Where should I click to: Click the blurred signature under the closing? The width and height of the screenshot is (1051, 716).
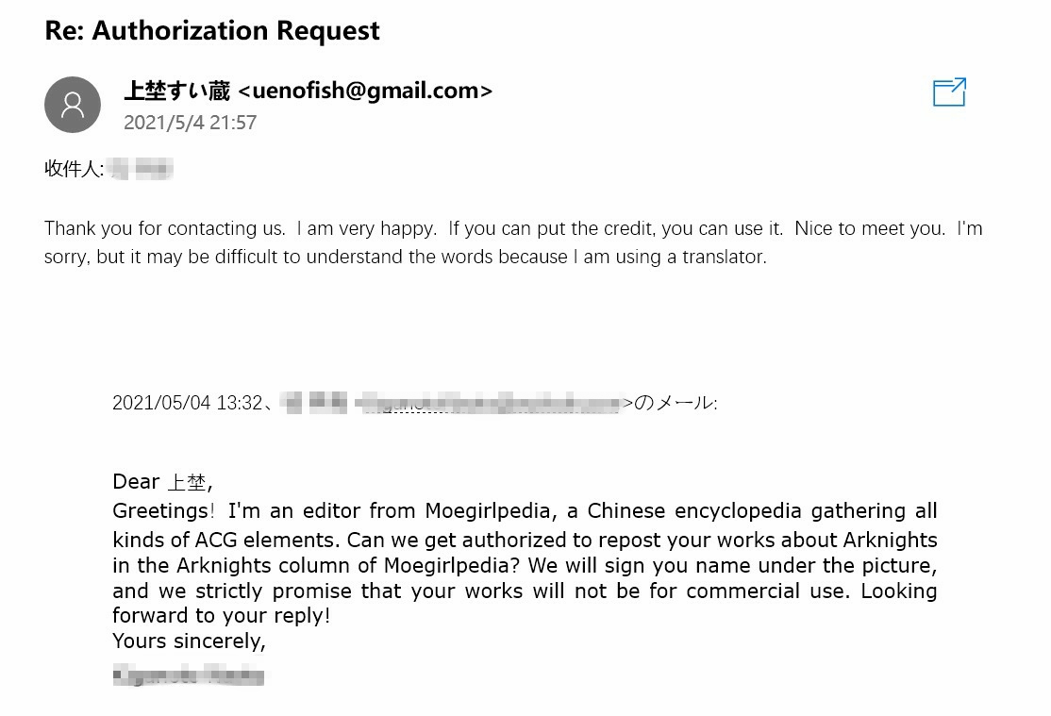click(x=189, y=675)
